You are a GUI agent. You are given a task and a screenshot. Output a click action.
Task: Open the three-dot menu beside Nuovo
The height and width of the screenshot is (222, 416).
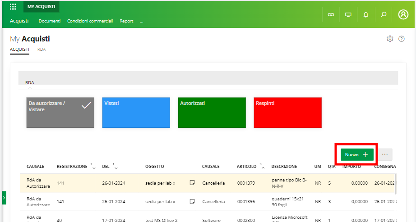(x=385, y=154)
